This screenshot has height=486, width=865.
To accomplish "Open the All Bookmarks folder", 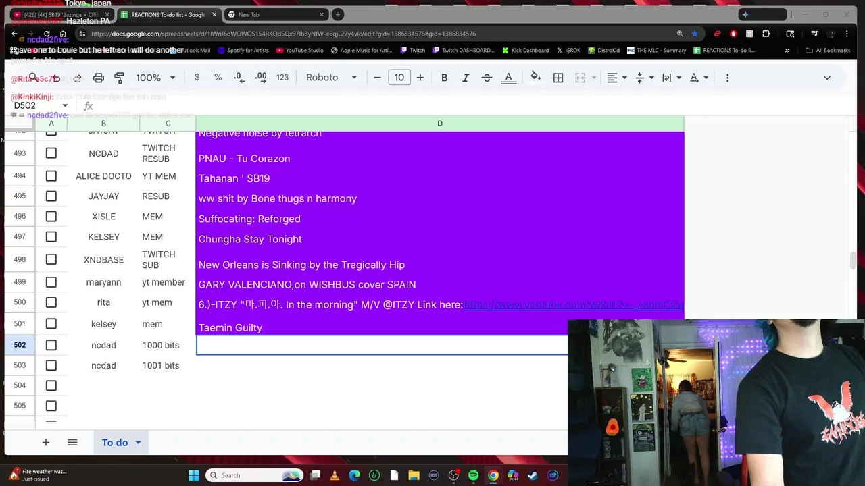I will click(829, 50).
